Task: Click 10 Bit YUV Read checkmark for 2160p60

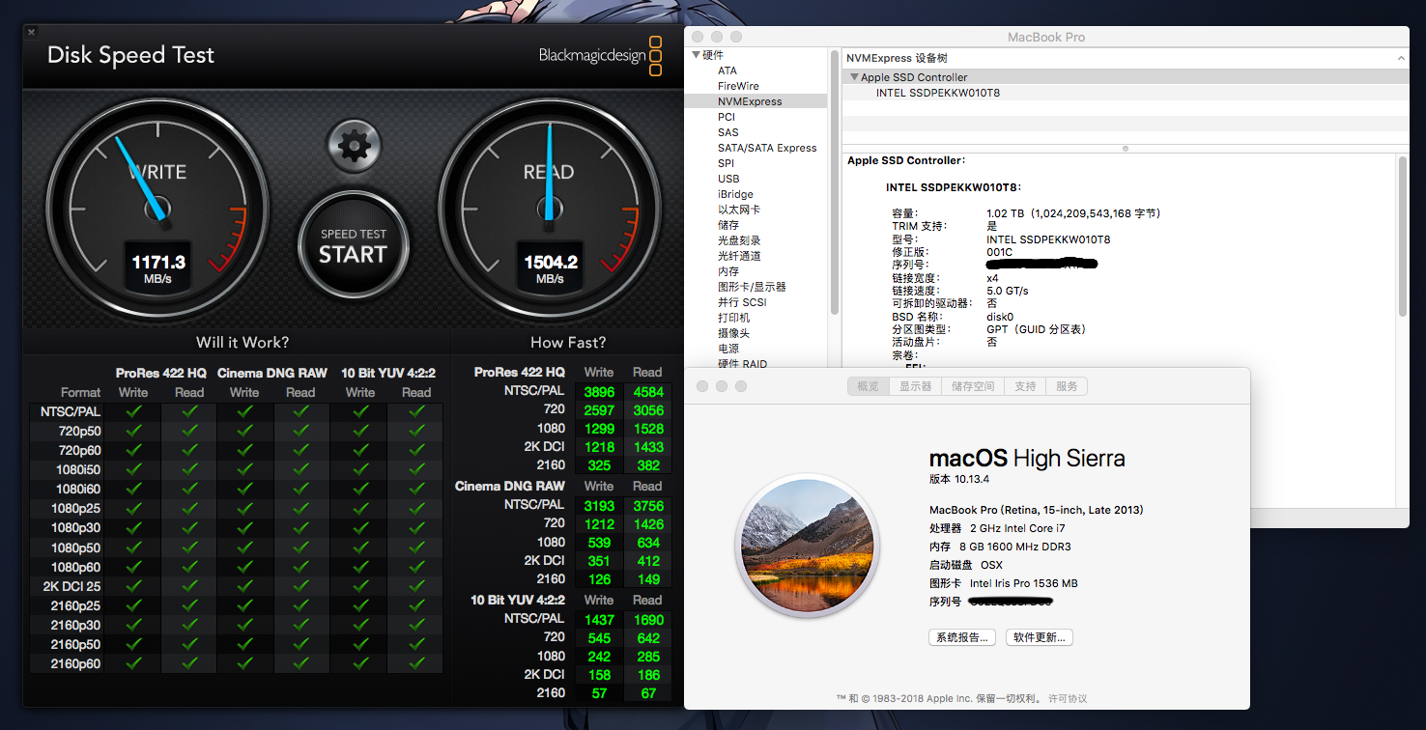Action: coord(416,663)
